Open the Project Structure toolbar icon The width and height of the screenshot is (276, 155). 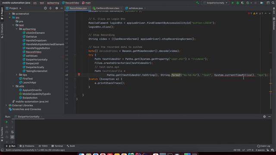click(262, 3)
